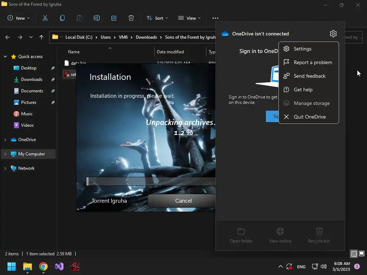Cancel the installation
Image resolution: width=367 pixels, height=275 pixels.
(183, 201)
